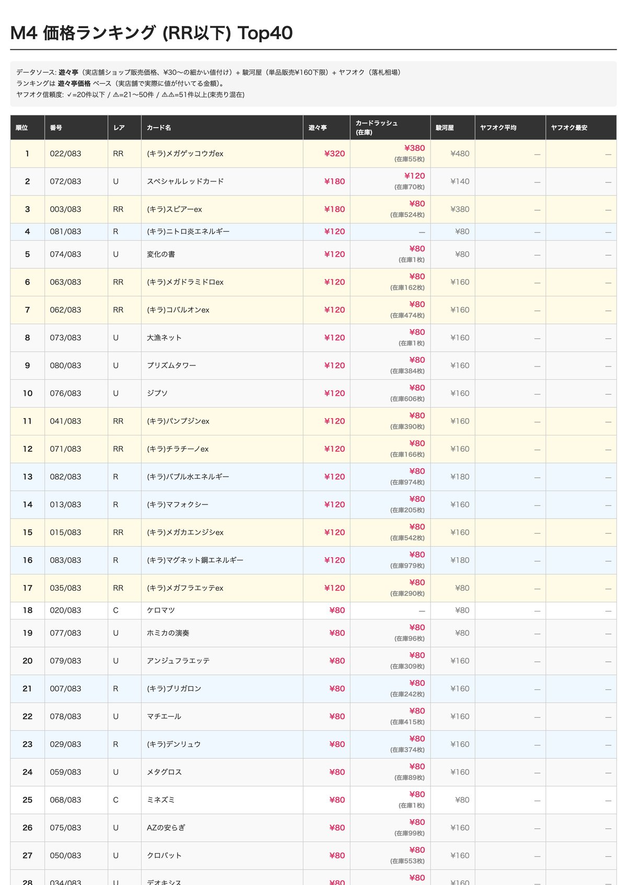Click card name (キラ)メガフラエッテex
Image resolution: width=627 pixels, height=885 pixels.
click(x=185, y=588)
